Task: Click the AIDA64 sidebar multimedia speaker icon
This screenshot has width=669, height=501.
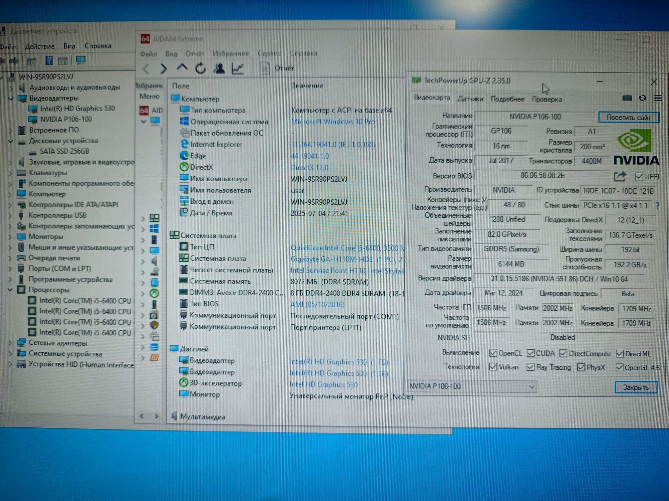Action: click(x=154, y=261)
